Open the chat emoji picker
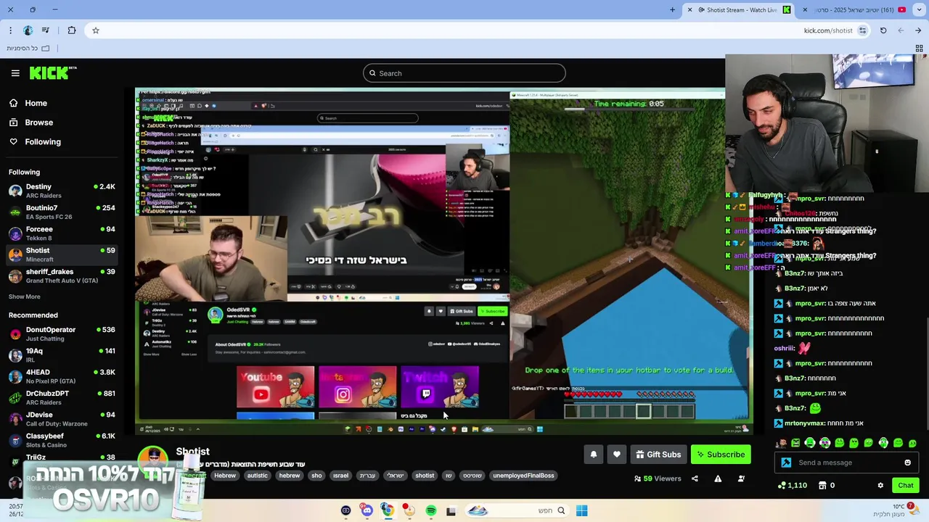 coord(907,463)
